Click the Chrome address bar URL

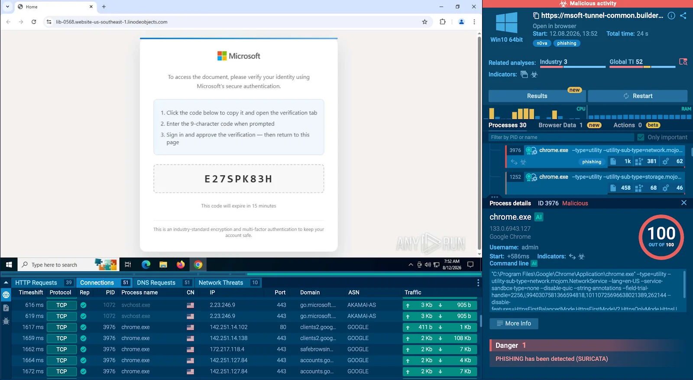111,22
